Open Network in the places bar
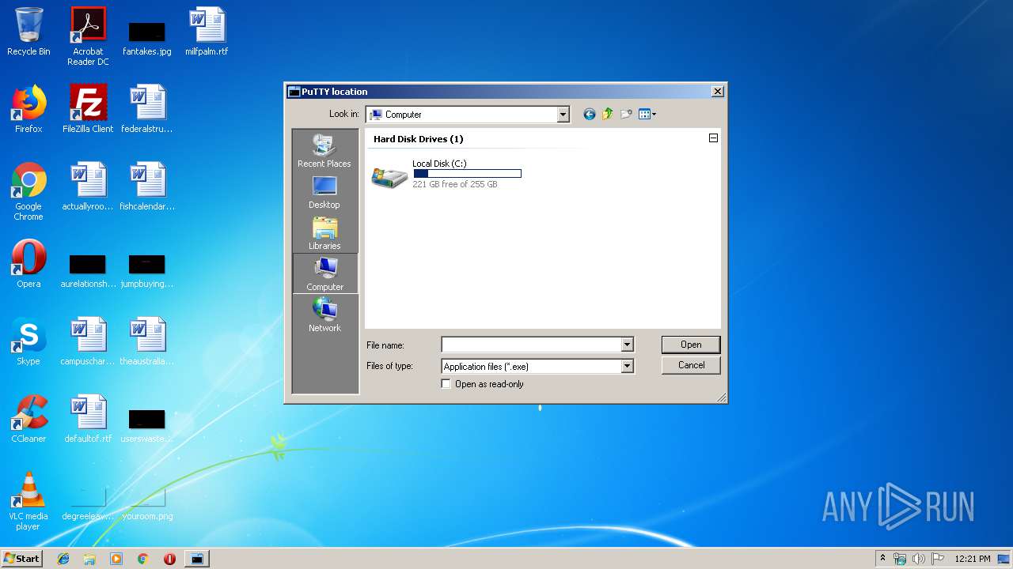The height and width of the screenshot is (569, 1013). [x=324, y=315]
